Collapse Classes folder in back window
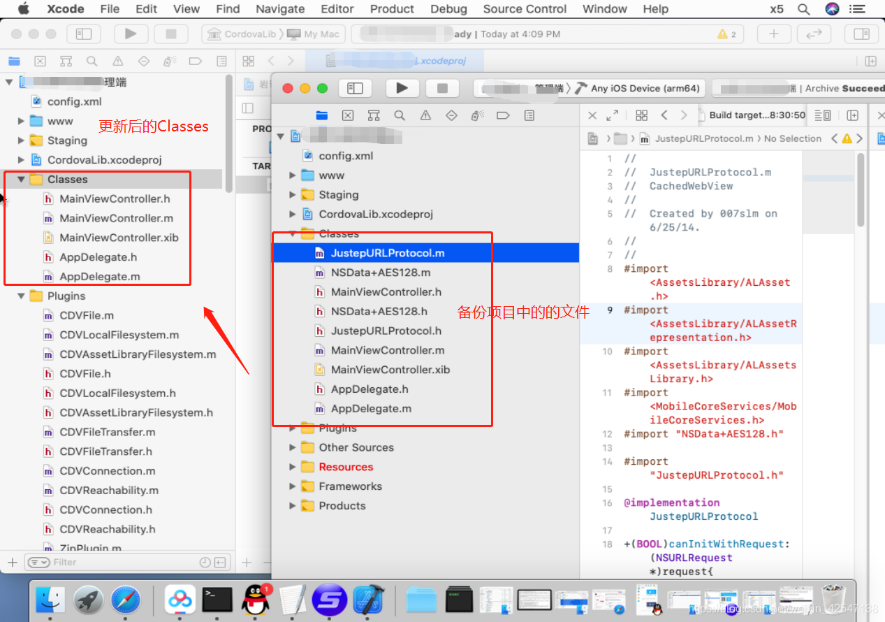The width and height of the screenshot is (885, 622). [x=22, y=180]
